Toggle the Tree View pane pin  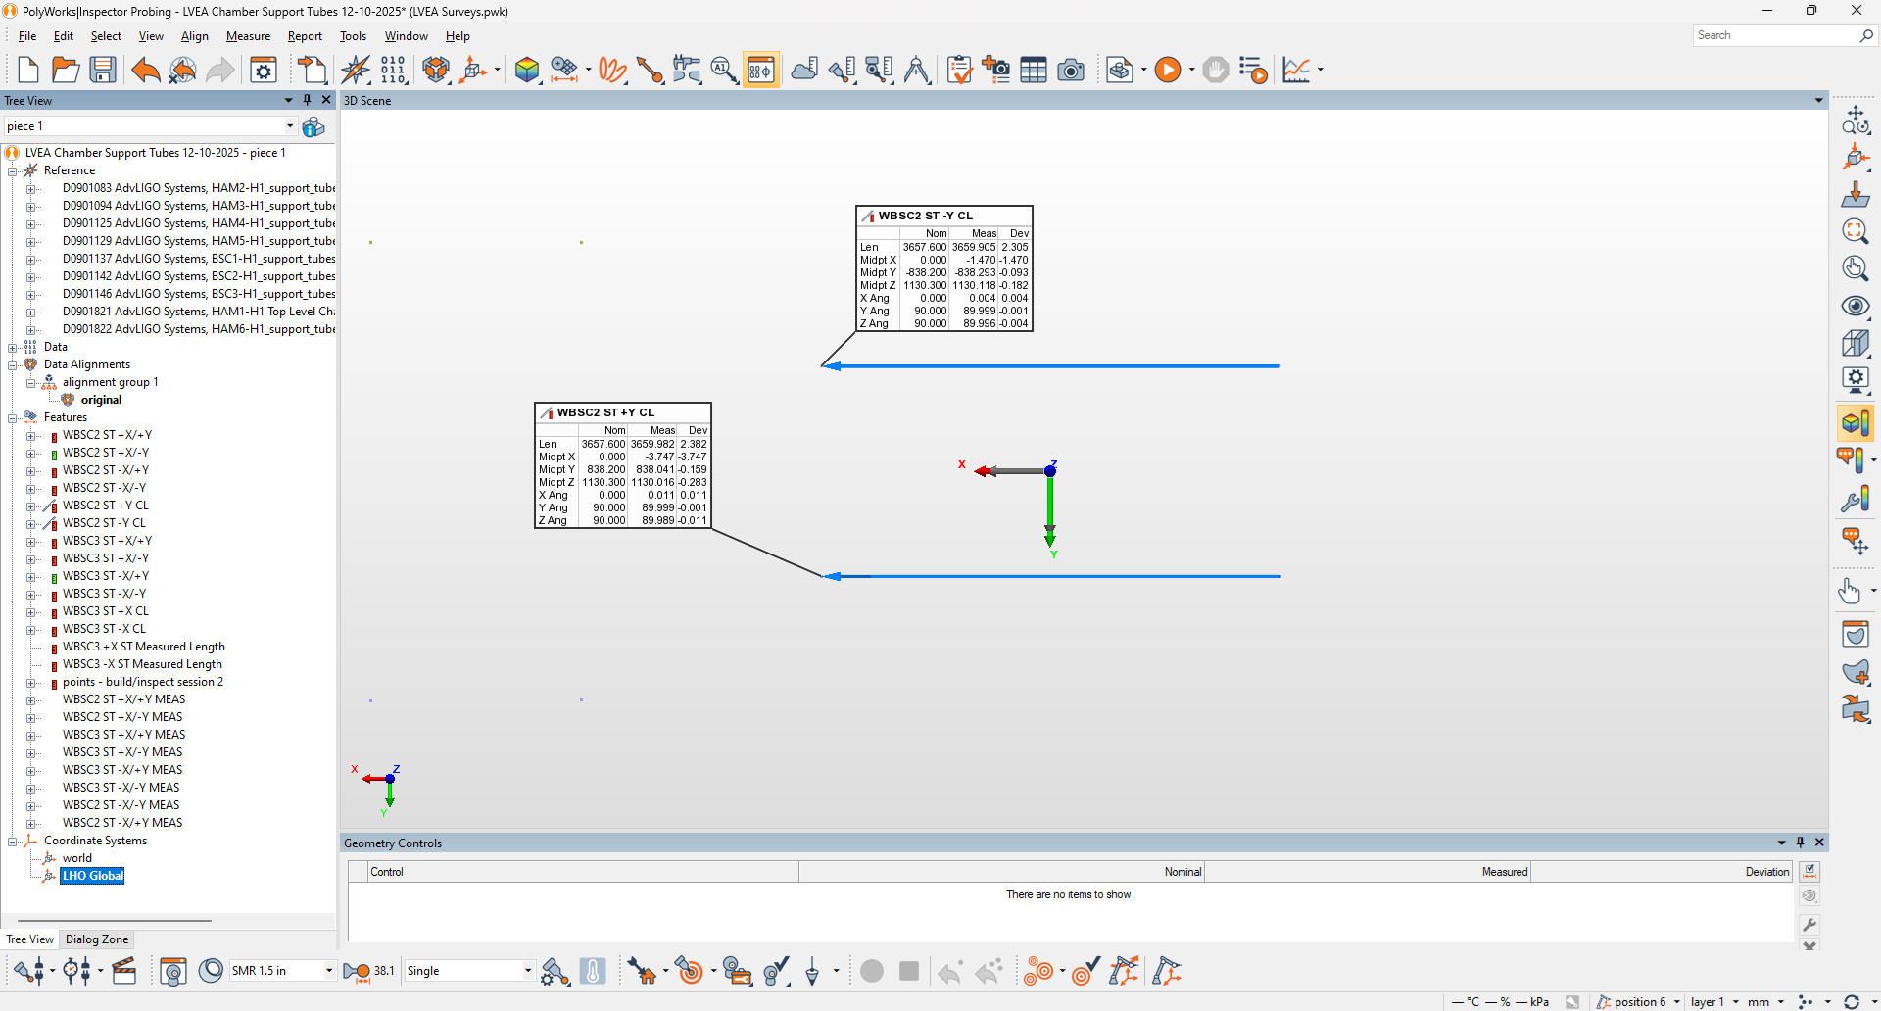pos(307,100)
